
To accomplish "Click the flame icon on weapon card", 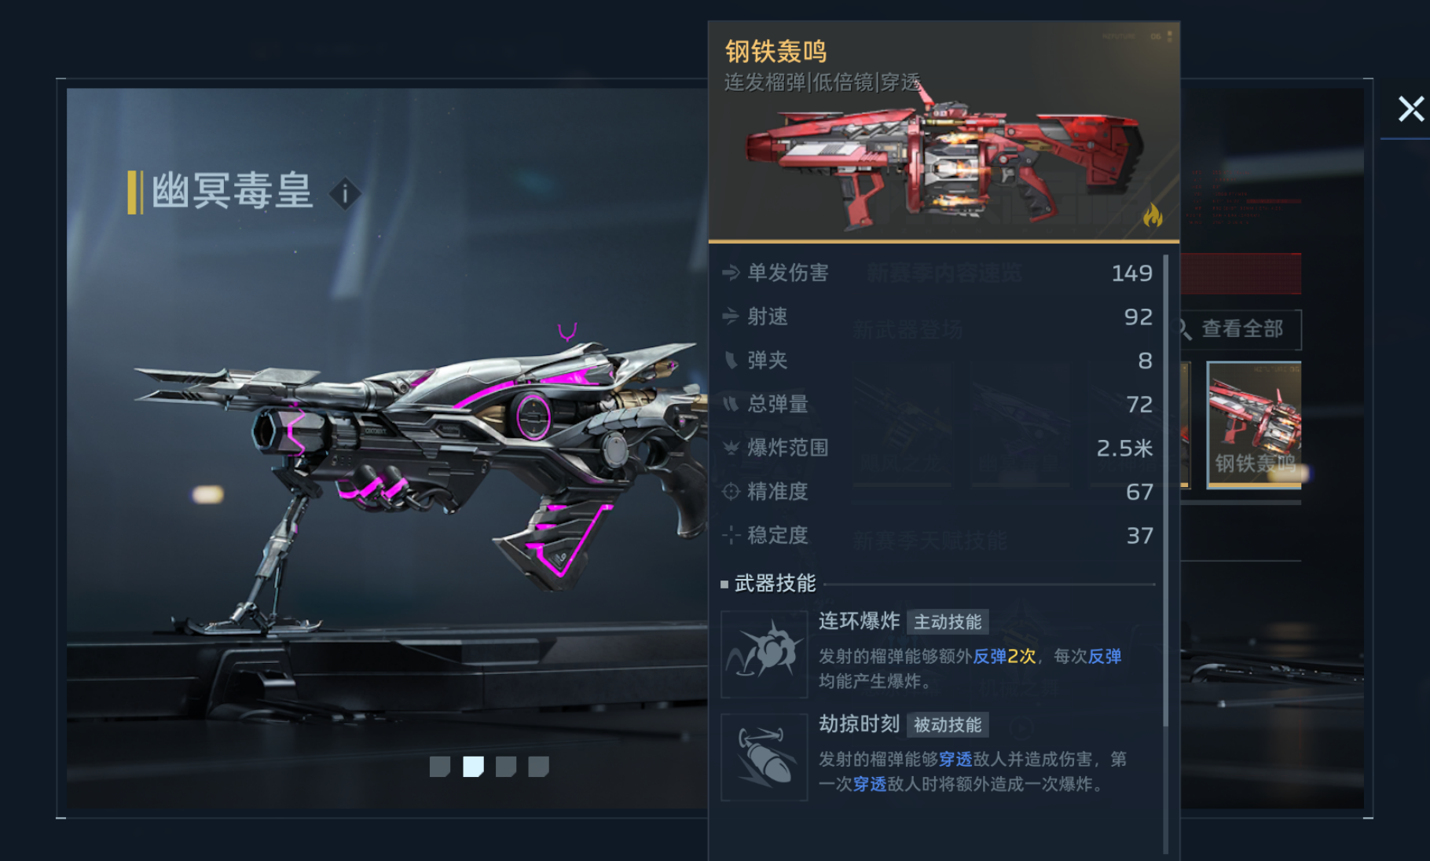I will point(1153,214).
